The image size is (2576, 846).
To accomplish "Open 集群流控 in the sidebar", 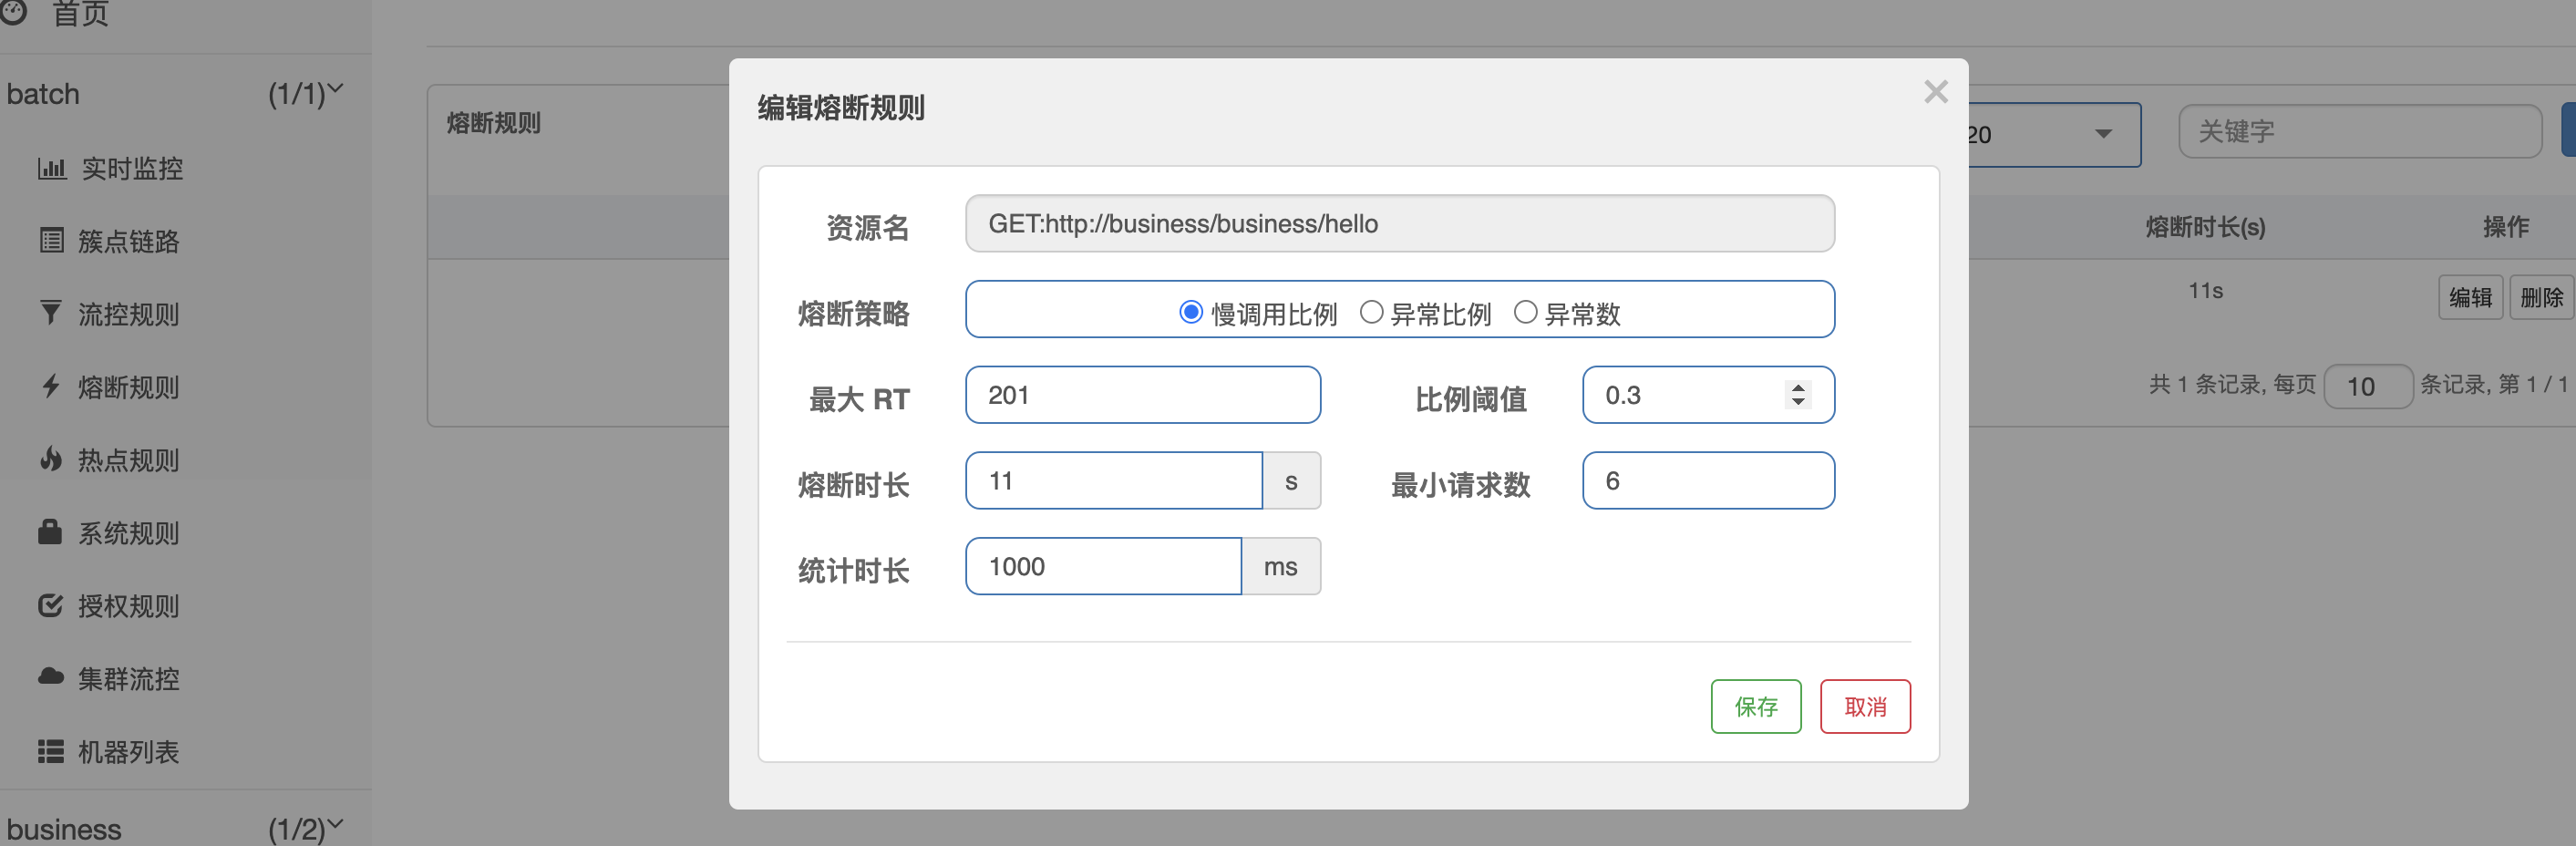I will click(129, 679).
